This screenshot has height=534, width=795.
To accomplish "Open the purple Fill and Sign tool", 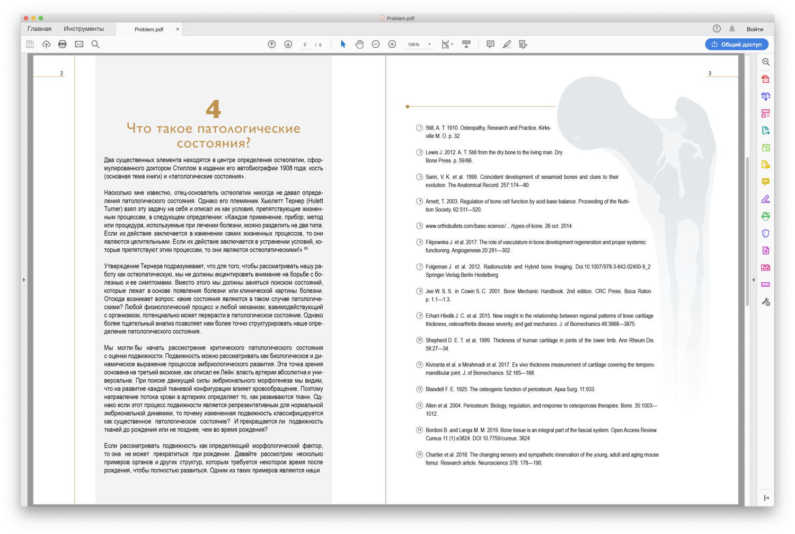I will point(766,199).
